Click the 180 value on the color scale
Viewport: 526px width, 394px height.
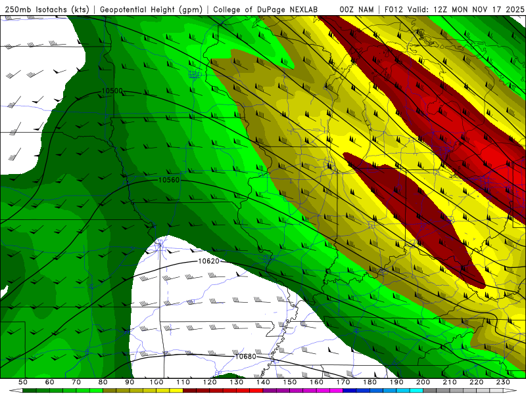click(370, 382)
